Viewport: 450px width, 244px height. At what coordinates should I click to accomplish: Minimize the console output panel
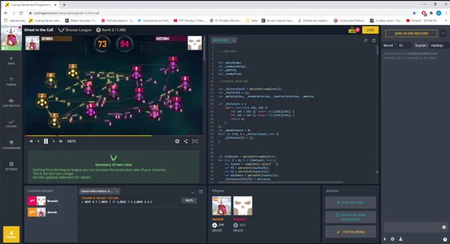(193, 192)
